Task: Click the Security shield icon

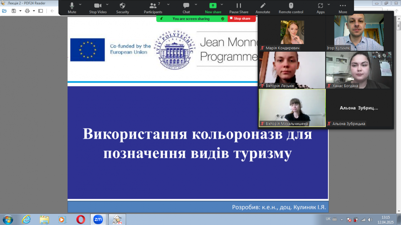Action: tap(123, 6)
